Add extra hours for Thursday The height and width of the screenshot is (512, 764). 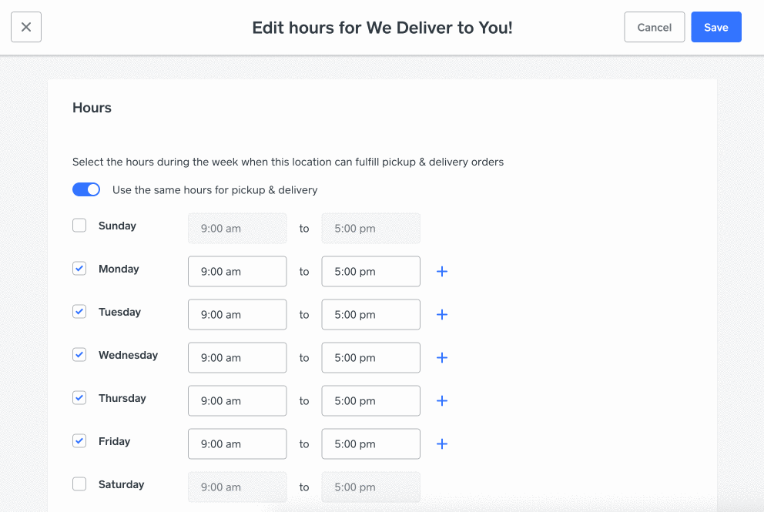pos(442,401)
